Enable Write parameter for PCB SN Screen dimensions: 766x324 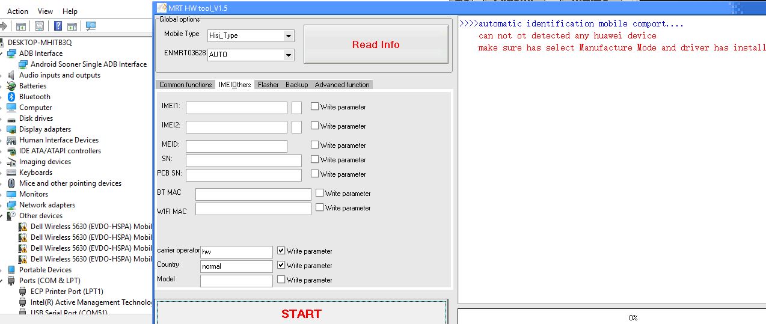click(314, 174)
